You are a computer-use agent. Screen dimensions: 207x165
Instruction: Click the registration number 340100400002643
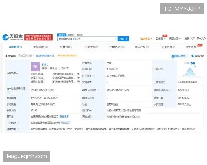[187, 82]
